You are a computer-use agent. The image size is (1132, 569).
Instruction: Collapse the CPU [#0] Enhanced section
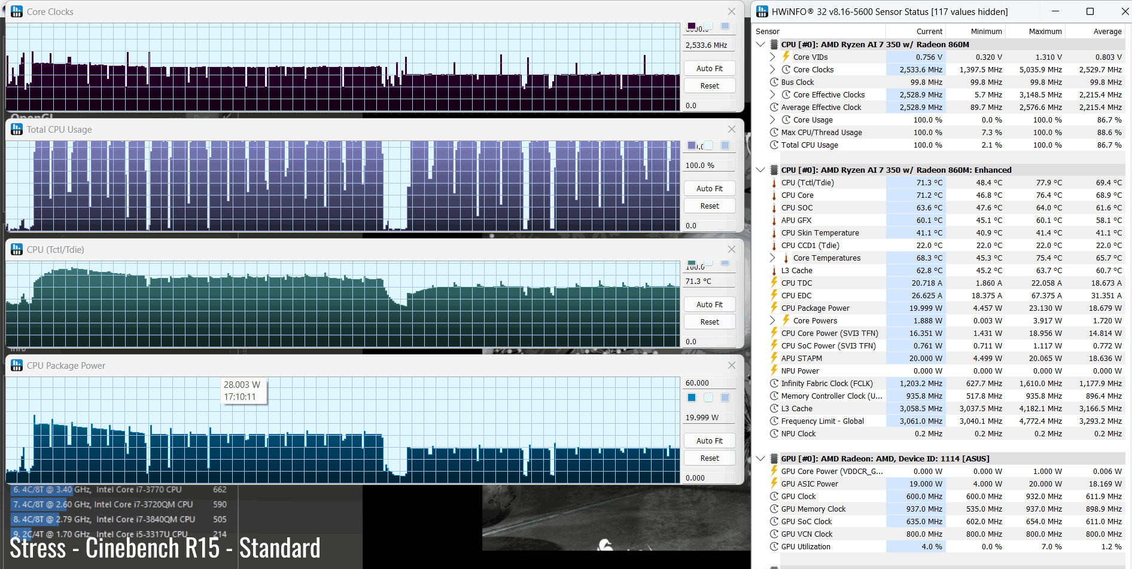[x=760, y=170]
